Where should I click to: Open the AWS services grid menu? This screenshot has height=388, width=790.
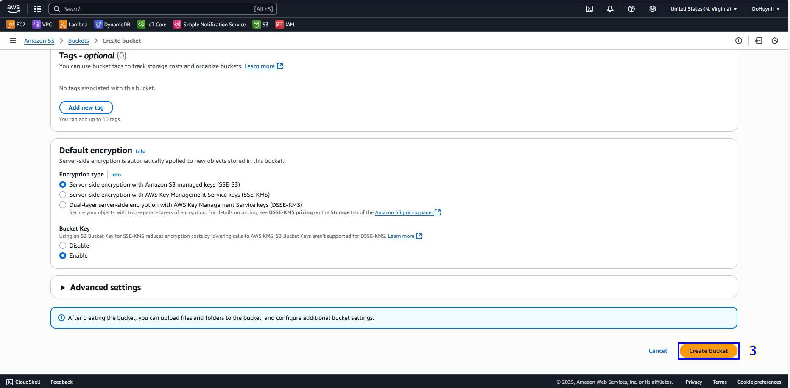click(x=38, y=9)
